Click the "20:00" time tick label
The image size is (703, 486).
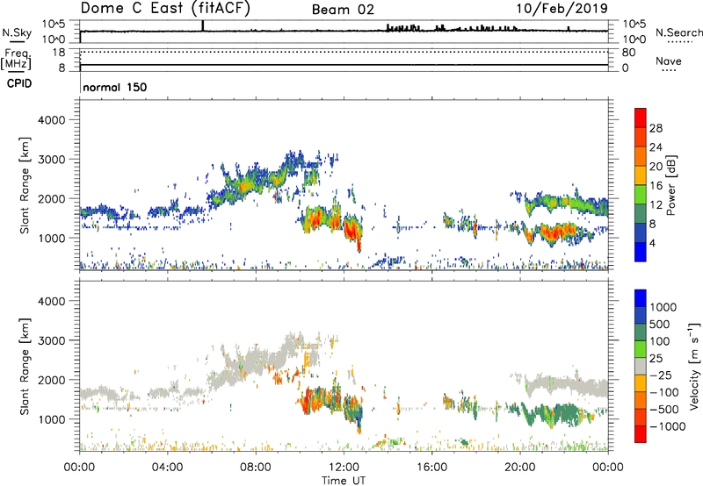pyautogui.click(x=519, y=468)
